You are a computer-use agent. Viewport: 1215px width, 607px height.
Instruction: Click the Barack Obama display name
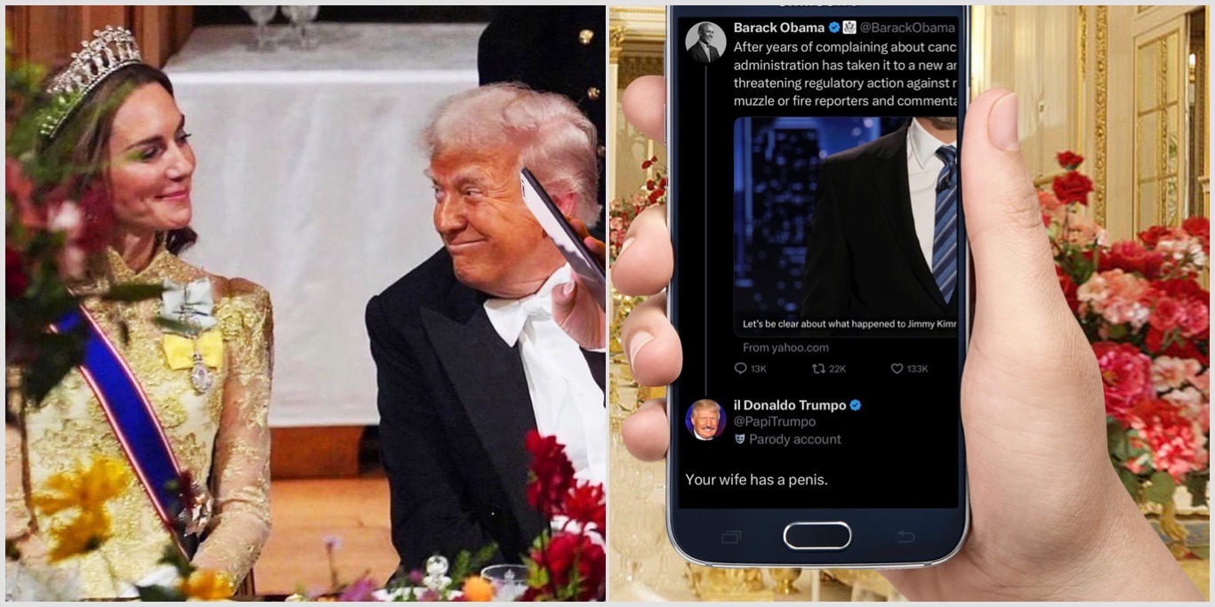(779, 28)
